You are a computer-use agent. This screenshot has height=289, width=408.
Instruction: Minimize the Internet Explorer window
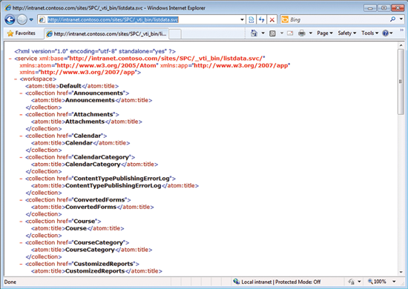click(370, 8)
